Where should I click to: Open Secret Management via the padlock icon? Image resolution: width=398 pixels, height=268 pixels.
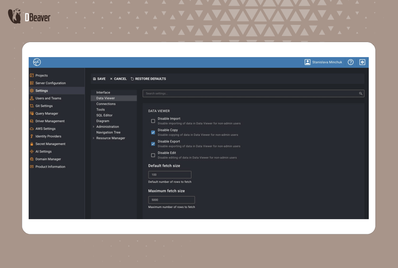[x=32, y=144]
